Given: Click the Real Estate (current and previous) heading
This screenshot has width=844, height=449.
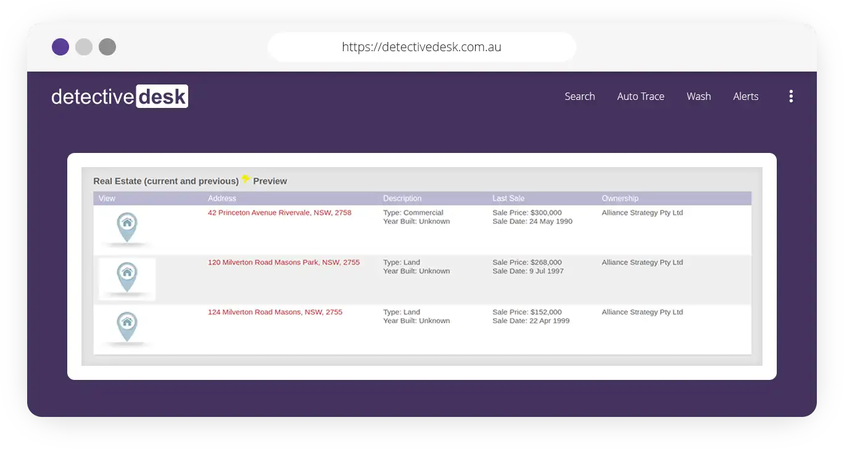Looking at the screenshot, I should coord(166,181).
